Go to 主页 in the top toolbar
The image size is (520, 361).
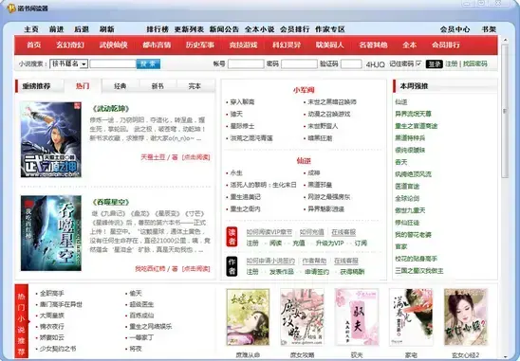31,29
